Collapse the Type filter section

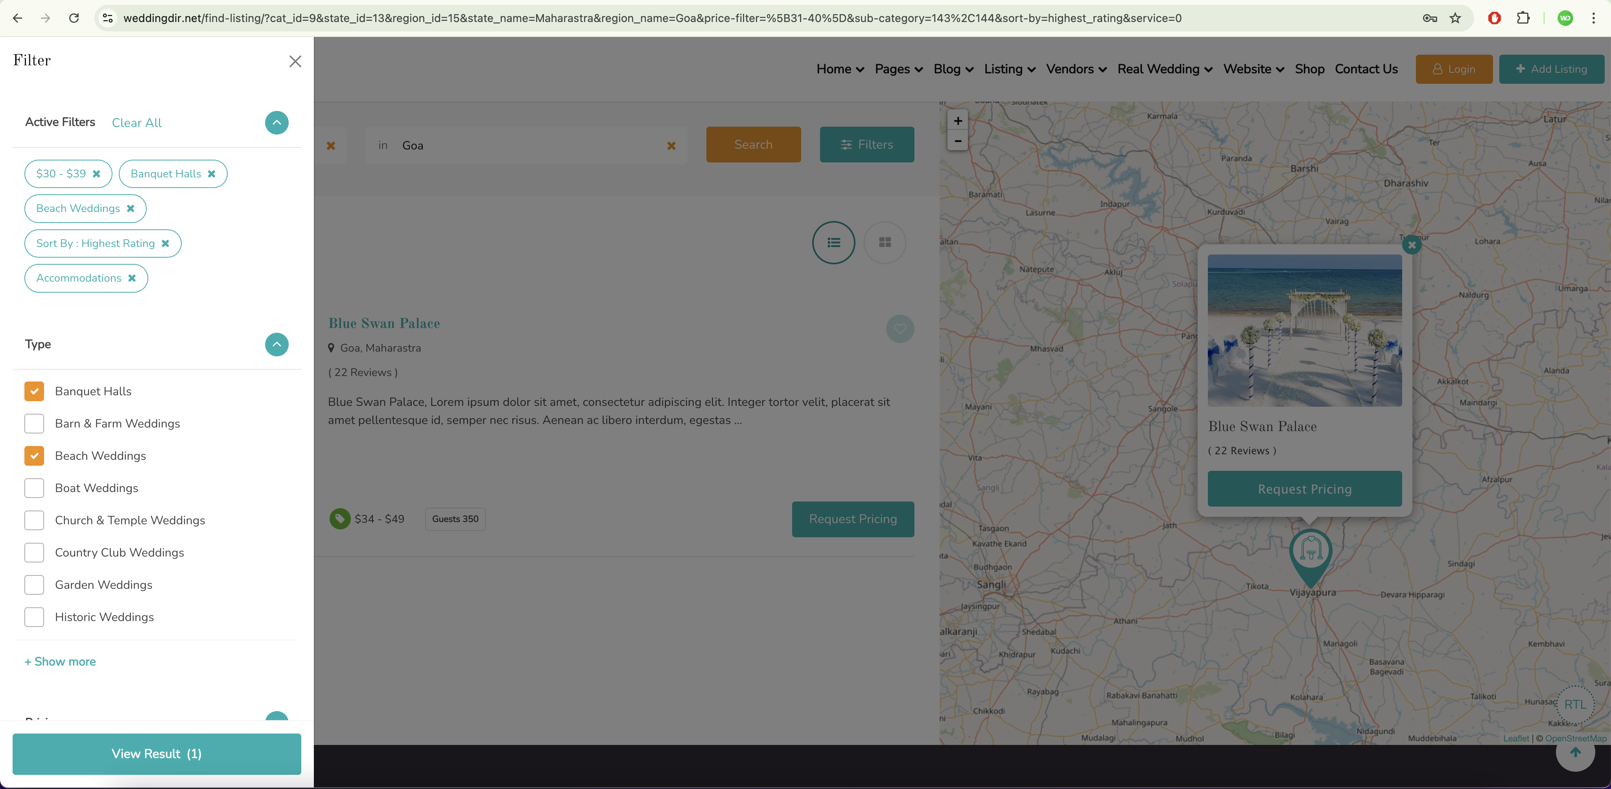[276, 345]
